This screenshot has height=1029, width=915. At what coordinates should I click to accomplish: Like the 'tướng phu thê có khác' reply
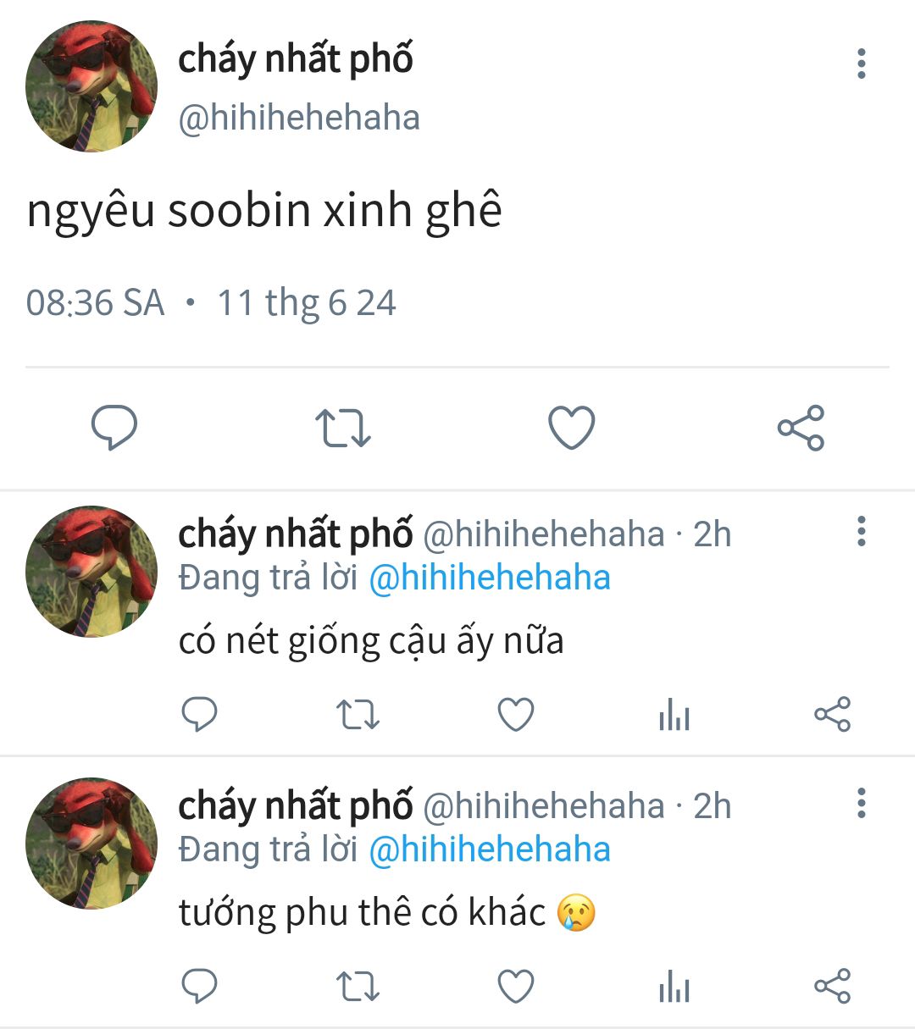[x=515, y=987]
